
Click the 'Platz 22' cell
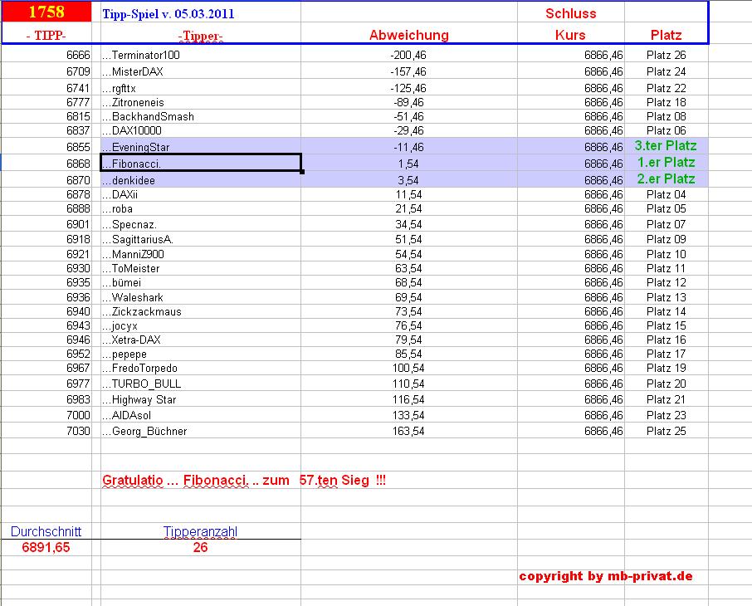(x=667, y=88)
